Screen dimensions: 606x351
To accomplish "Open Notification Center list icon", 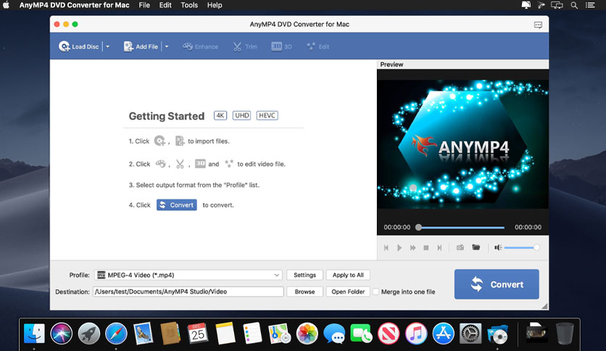I will 590,5.
